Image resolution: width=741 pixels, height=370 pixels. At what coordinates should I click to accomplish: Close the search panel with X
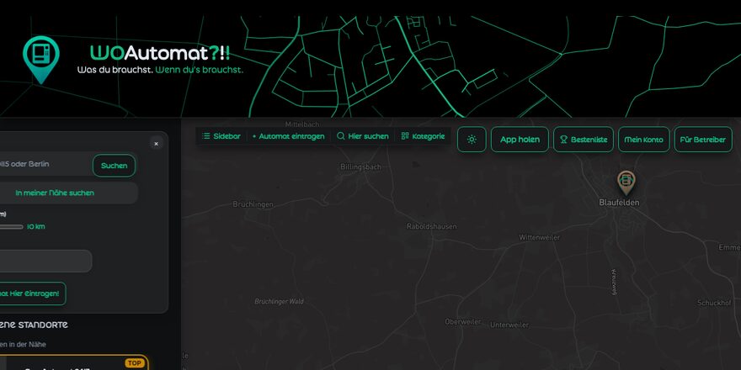click(x=157, y=144)
